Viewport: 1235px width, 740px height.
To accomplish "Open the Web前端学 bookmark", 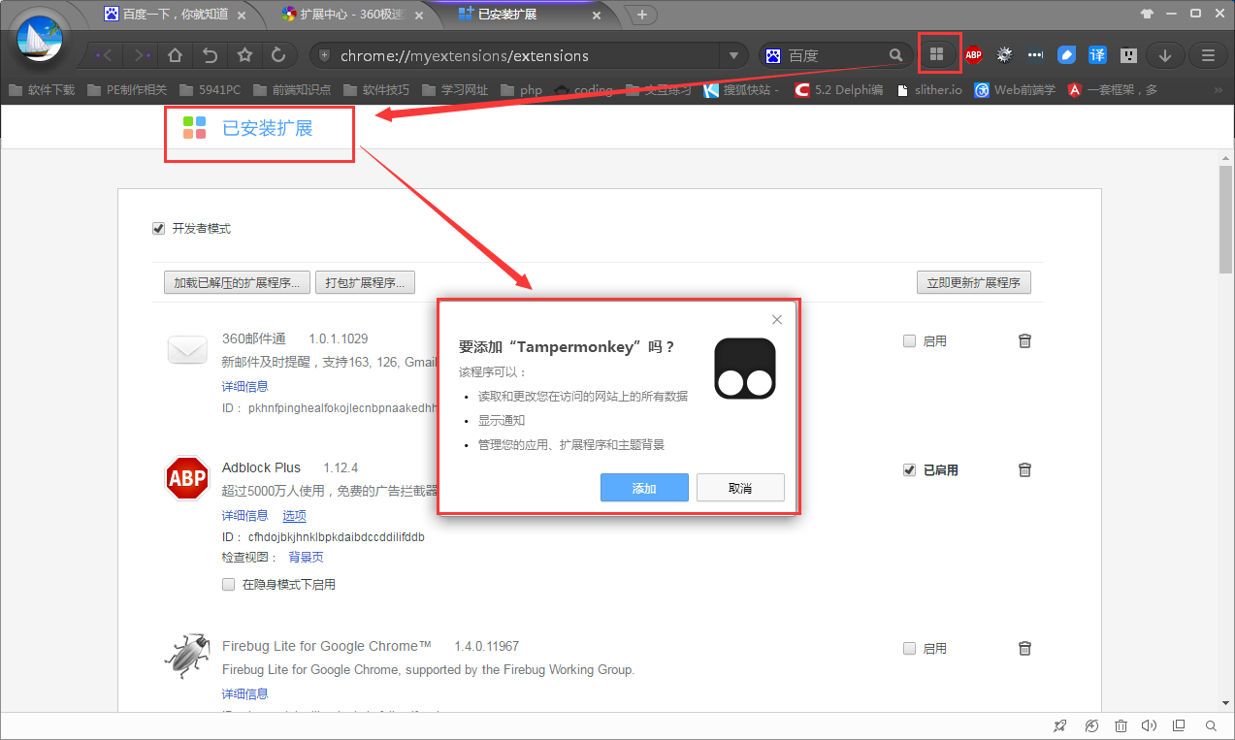I will tap(1015, 90).
